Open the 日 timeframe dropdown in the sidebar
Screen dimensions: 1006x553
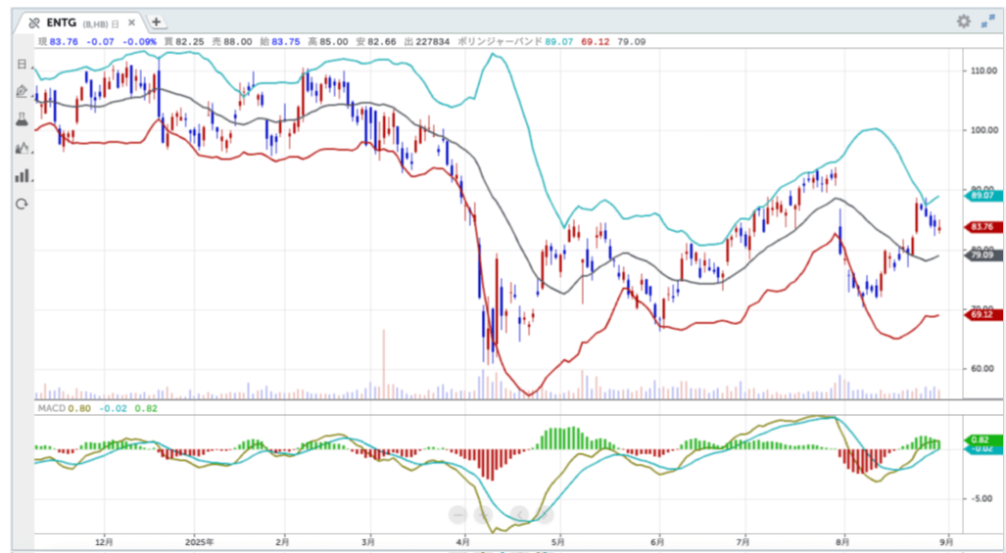pyautogui.click(x=22, y=64)
